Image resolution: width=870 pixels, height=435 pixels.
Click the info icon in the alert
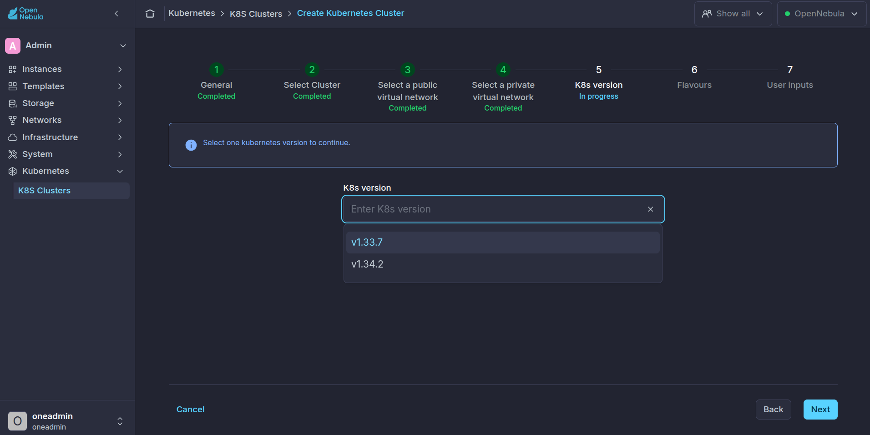tap(191, 145)
